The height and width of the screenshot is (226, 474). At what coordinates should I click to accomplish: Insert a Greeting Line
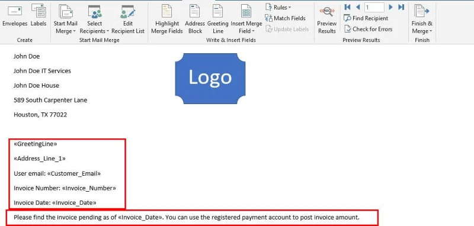[x=217, y=19]
